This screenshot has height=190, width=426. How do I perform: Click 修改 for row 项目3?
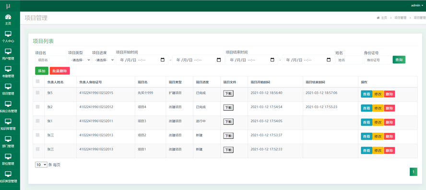pyautogui.click(x=378, y=122)
